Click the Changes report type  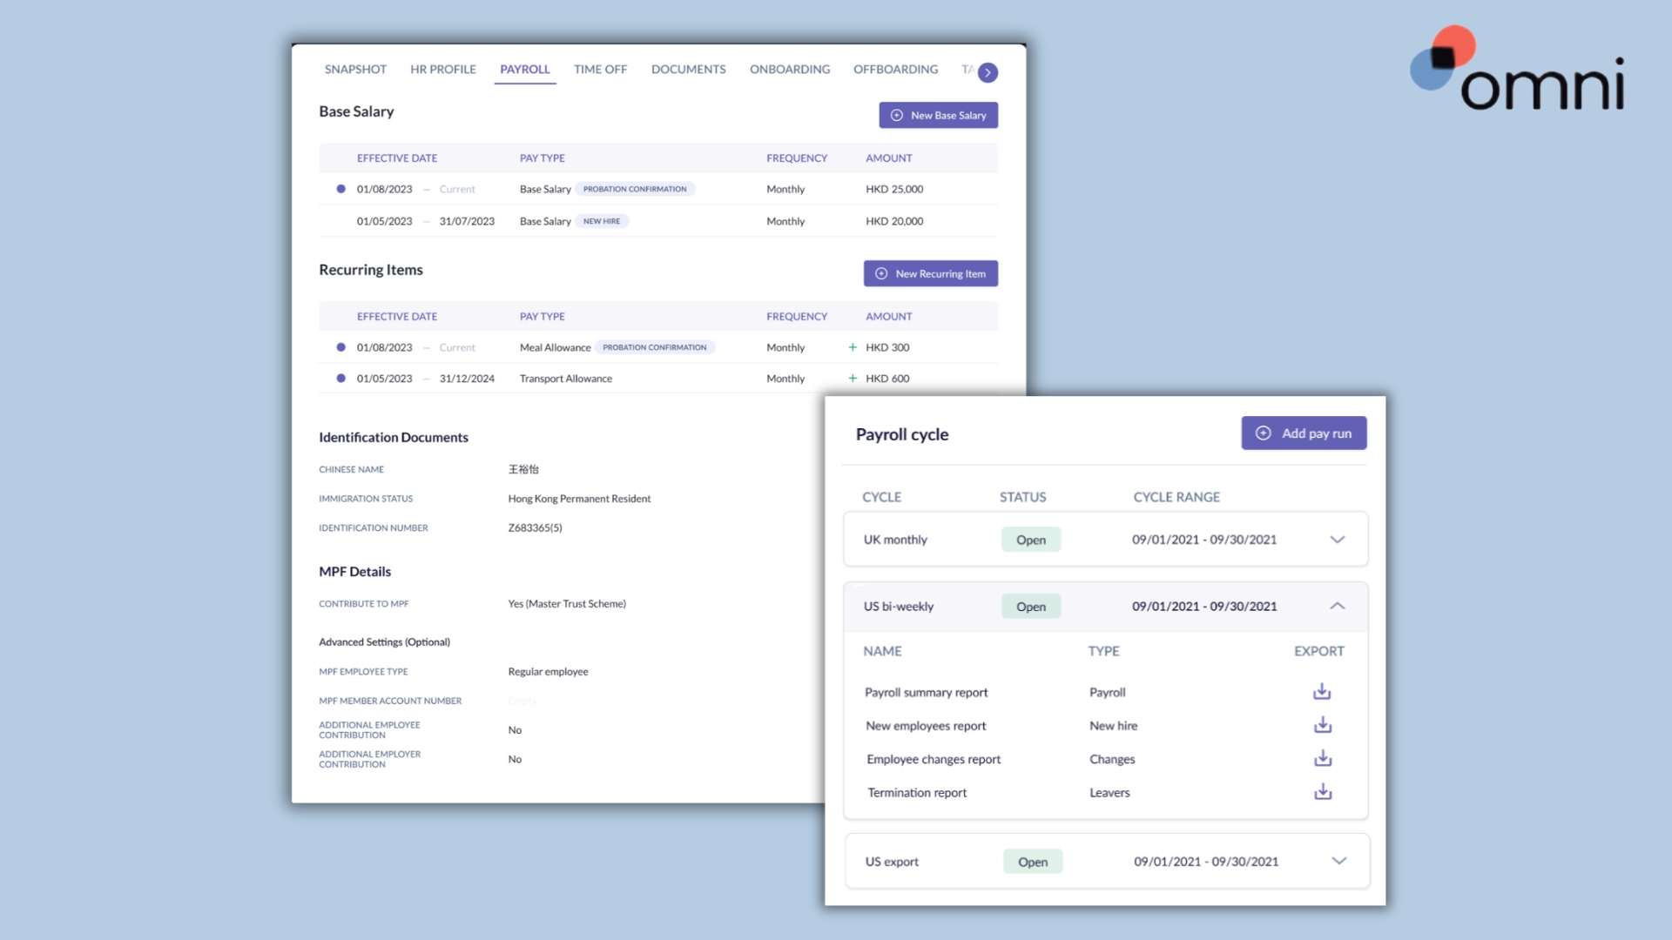(1112, 759)
